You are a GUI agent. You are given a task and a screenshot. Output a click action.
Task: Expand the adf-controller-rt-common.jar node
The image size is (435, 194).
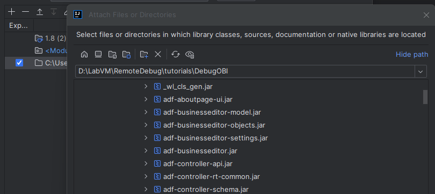click(x=146, y=176)
